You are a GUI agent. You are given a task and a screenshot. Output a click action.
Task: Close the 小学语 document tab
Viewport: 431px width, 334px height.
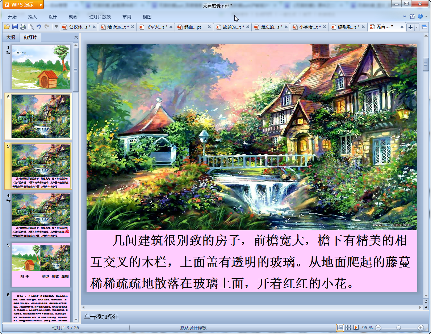325,27
